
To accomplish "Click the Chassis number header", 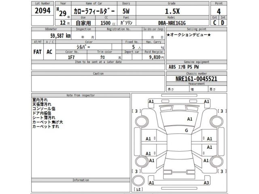I will point(197,74).
